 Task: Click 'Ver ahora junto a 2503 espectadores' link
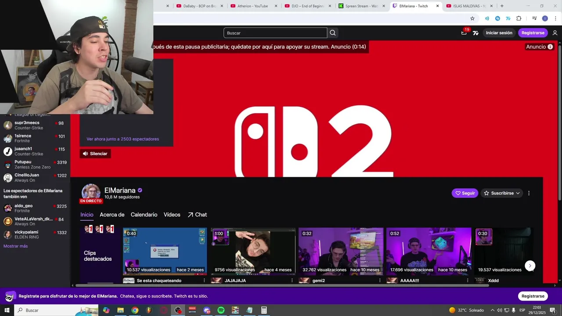123,139
